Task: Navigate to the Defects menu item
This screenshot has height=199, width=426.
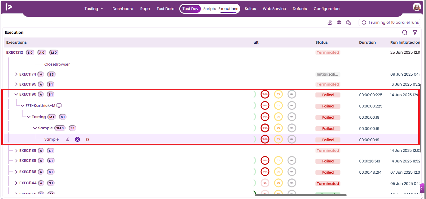Action: coord(300,9)
